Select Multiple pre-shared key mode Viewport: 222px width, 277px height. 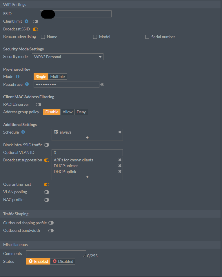(57, 76)
